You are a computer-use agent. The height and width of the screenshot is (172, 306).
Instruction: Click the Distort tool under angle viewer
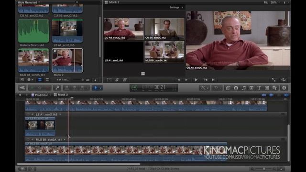coord(125,80)
